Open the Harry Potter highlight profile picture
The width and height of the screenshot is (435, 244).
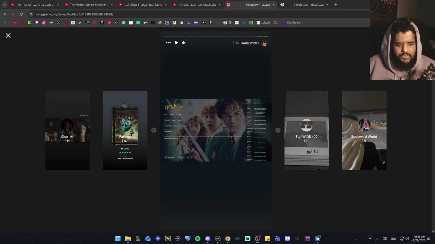tap(264, 43)
